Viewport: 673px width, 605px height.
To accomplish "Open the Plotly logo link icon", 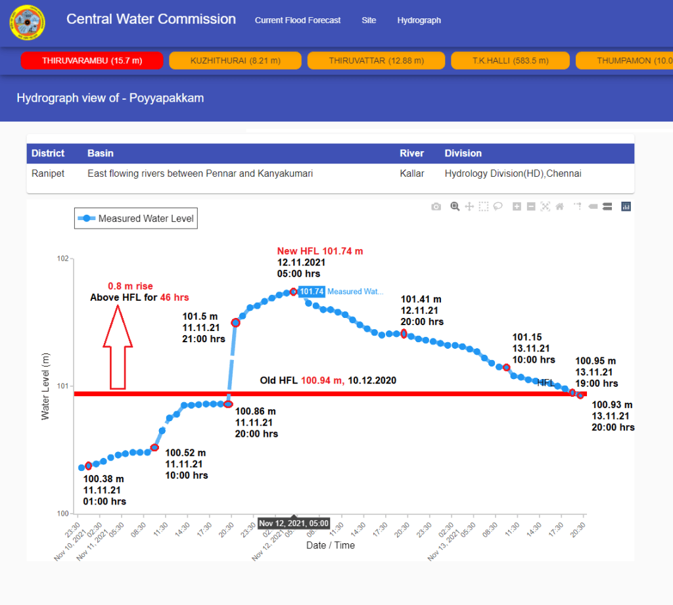I will (x=626, y=207).
